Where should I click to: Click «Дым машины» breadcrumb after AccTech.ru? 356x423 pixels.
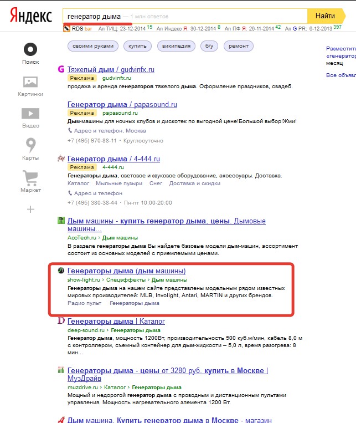coord(120,238)
